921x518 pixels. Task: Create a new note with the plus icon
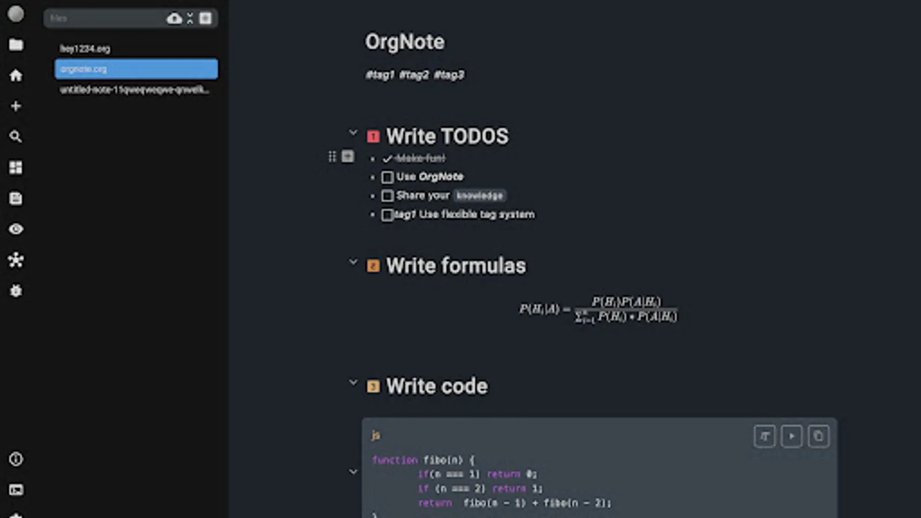[16, 106]
